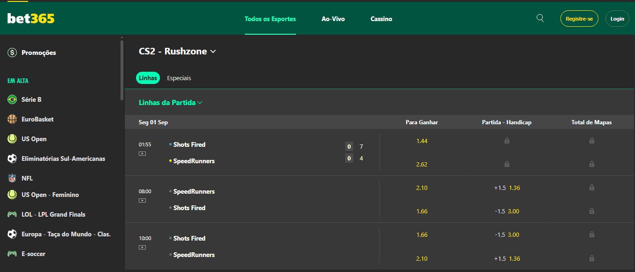The width and height of the screenshot is (635, 272).
Task: Expand the CS2 - Rushzone league dropdown
Action: pyautogui.click(x=213, y=52)
